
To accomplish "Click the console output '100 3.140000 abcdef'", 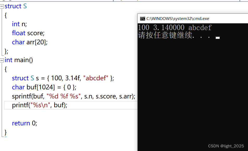I will pos(175,27).
